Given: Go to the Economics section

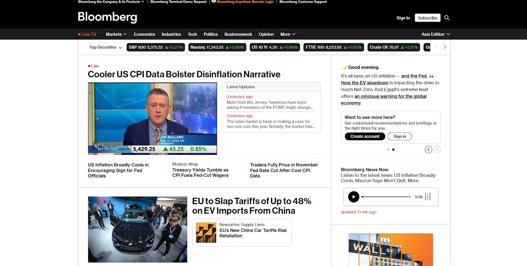Looking at the screenshot, I should (144, 34).
